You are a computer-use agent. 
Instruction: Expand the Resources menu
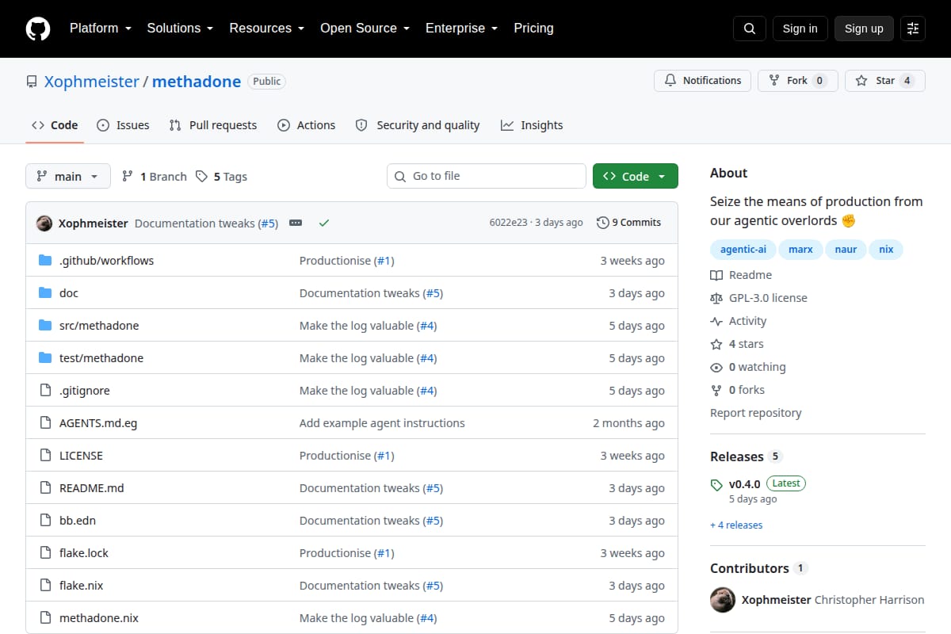point(267,29)
